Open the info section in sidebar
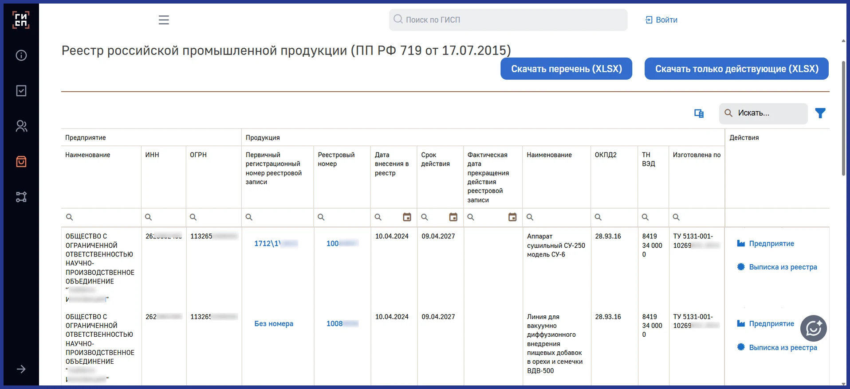Viewport: 850px width, 389px height. coord(21,55)
